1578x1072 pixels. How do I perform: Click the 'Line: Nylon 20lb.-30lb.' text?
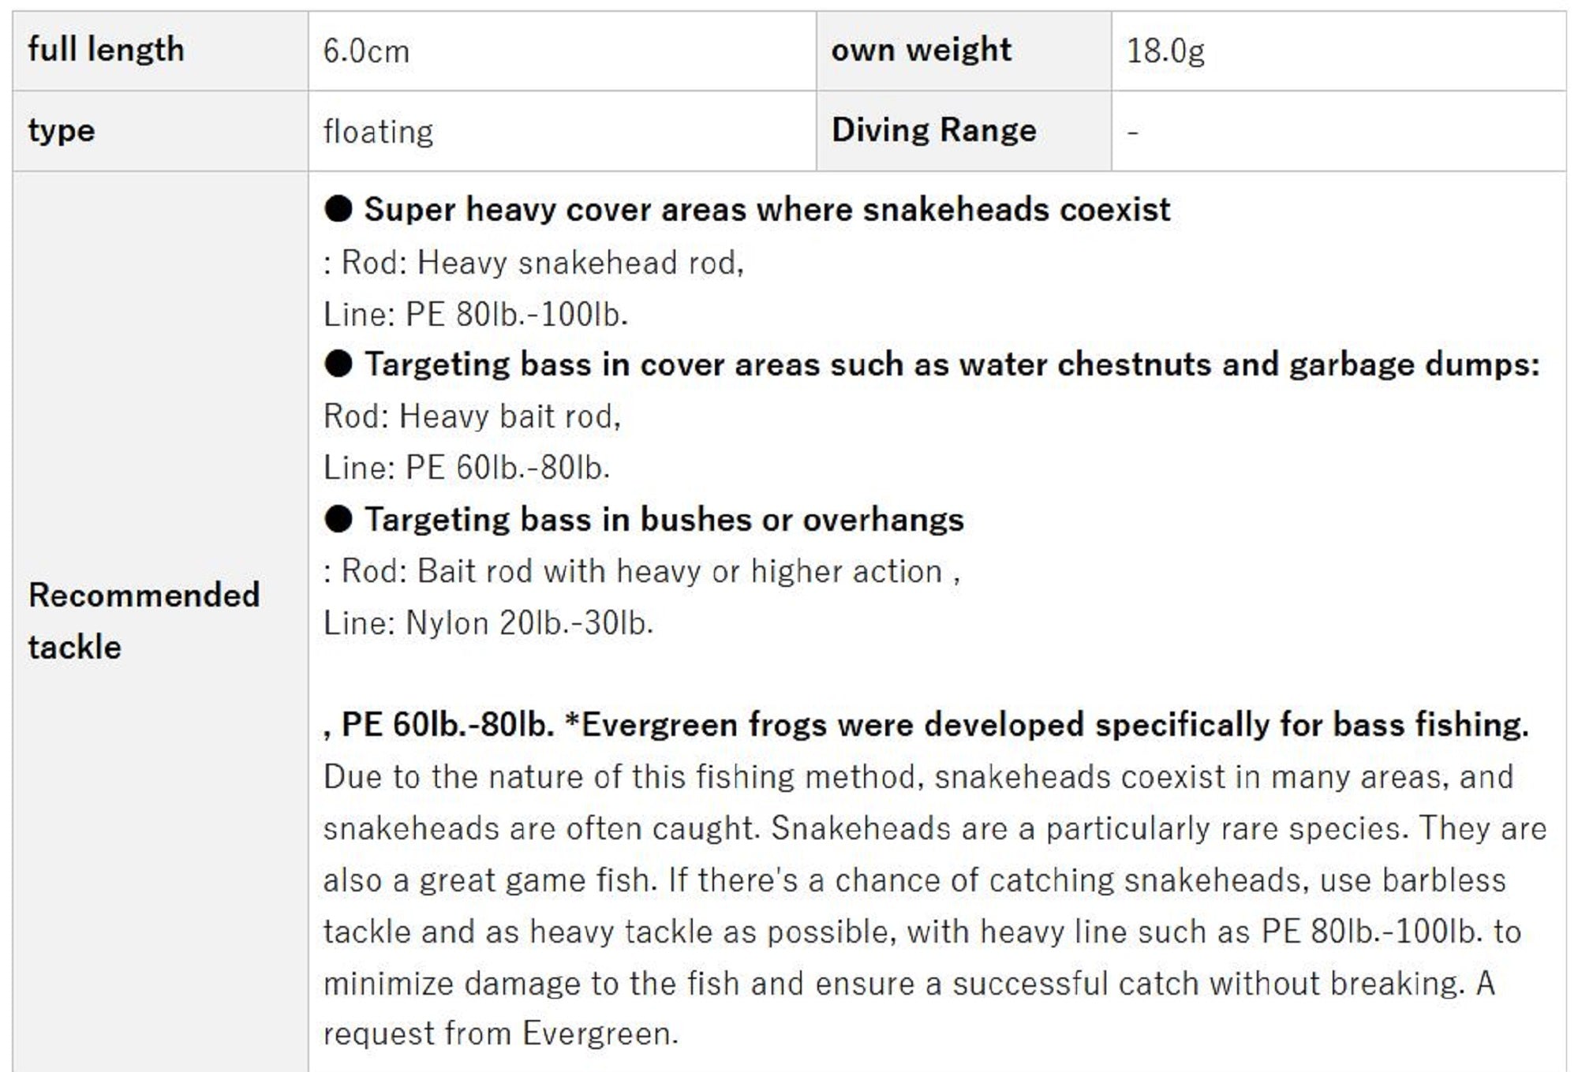[x=488, y=623]
